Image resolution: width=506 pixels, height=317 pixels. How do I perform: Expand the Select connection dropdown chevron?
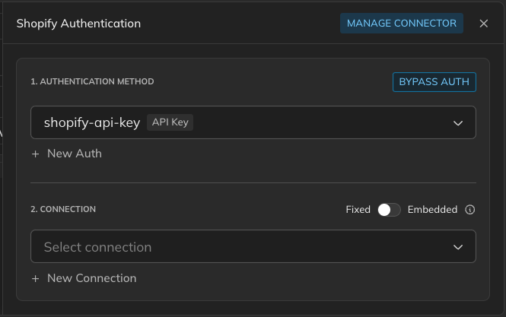(x=458, y=247)
